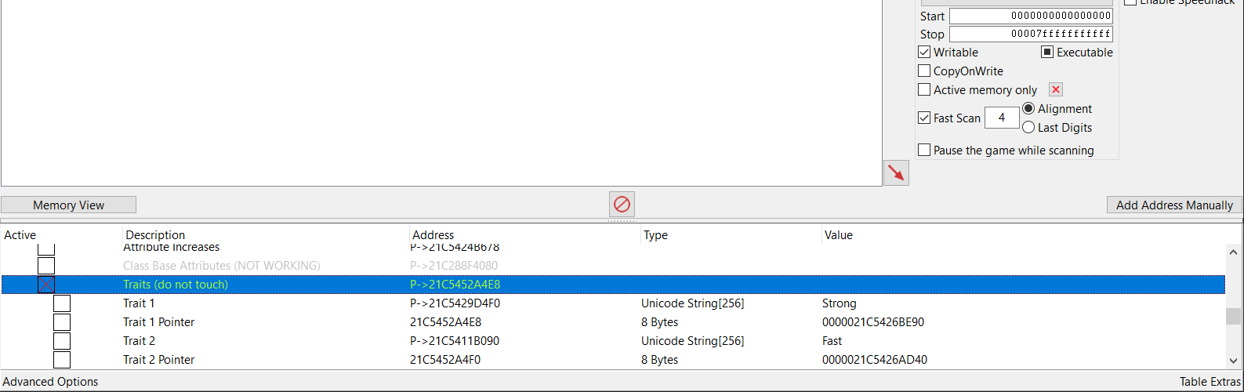Toggle the Traits (do not touch) active box
The width and height of the screenshot is (1244, 392).
click(46, 285)
